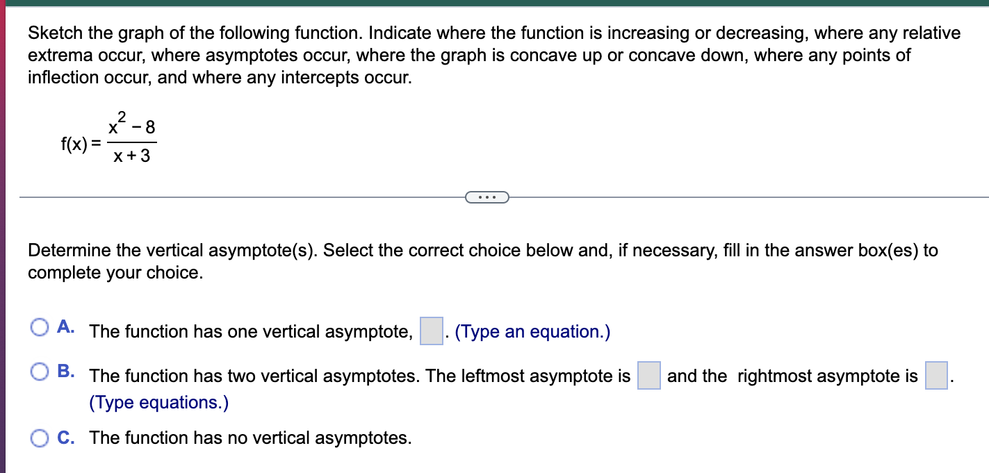Click the label text of choice A
The width and height of the screenshot is (989, 473).
tap(250, 331)
